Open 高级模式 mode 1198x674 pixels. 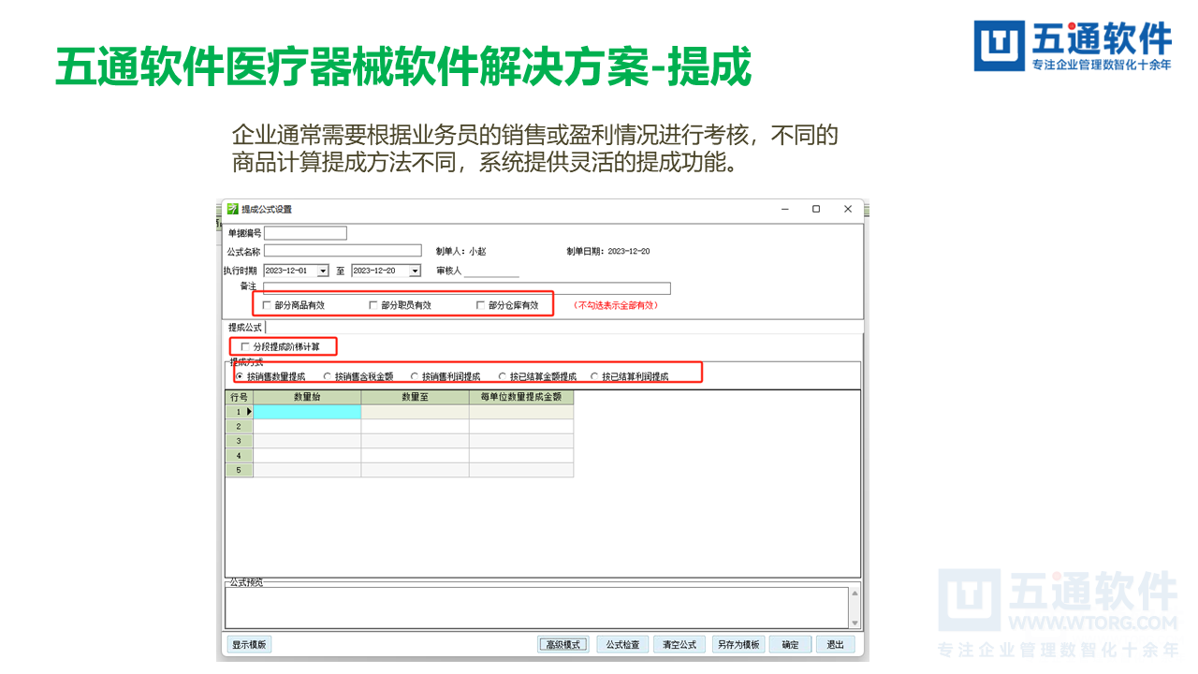point(563,644)
